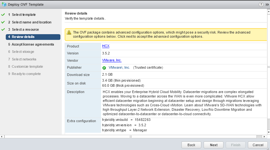Go to step 2 Select name and location
Viewport: 270px width, 150px height.
tap(30, 22)
